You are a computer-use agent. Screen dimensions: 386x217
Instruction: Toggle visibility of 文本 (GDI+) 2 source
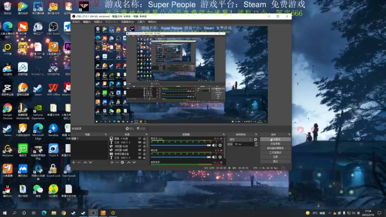(x=139, y=142)
